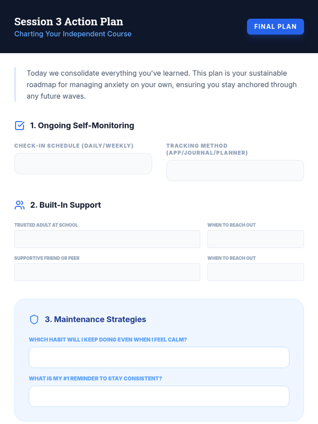Click the checkbox icon beside Ongoing Self-Monitoring
The image size is (318, 424).
click(x=20, y=125)
